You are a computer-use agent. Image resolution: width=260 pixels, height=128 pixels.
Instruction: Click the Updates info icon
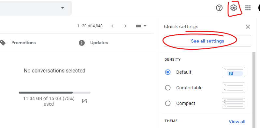82,43
